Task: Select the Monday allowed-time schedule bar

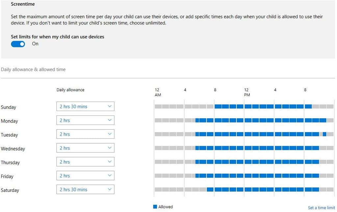Action: click(x=244, y=120)
